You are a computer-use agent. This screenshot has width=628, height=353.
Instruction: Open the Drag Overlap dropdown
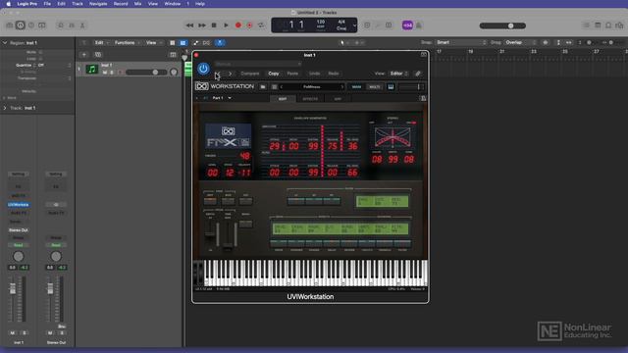coord(520,42)
